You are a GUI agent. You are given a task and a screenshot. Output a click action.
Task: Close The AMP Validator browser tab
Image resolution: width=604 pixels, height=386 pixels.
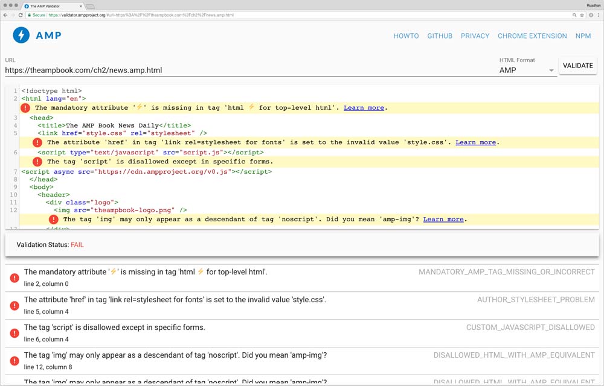click(81, 6)
